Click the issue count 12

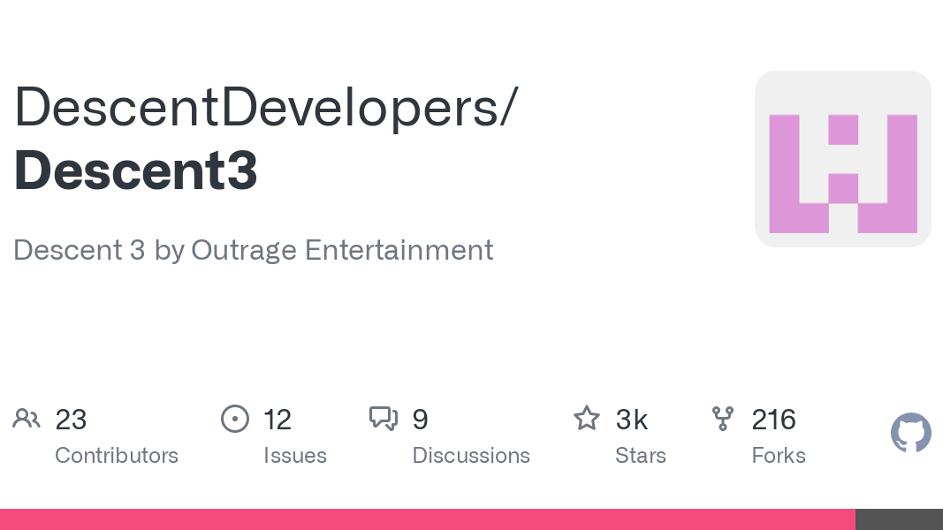coord(278,420)
